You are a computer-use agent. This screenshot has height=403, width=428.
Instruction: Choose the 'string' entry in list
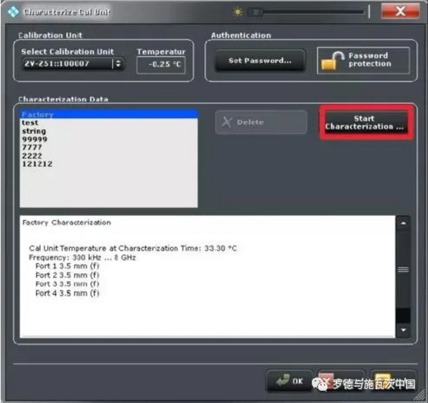tap(34, 131)
